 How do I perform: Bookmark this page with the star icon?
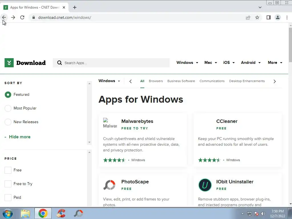point(257,17)
